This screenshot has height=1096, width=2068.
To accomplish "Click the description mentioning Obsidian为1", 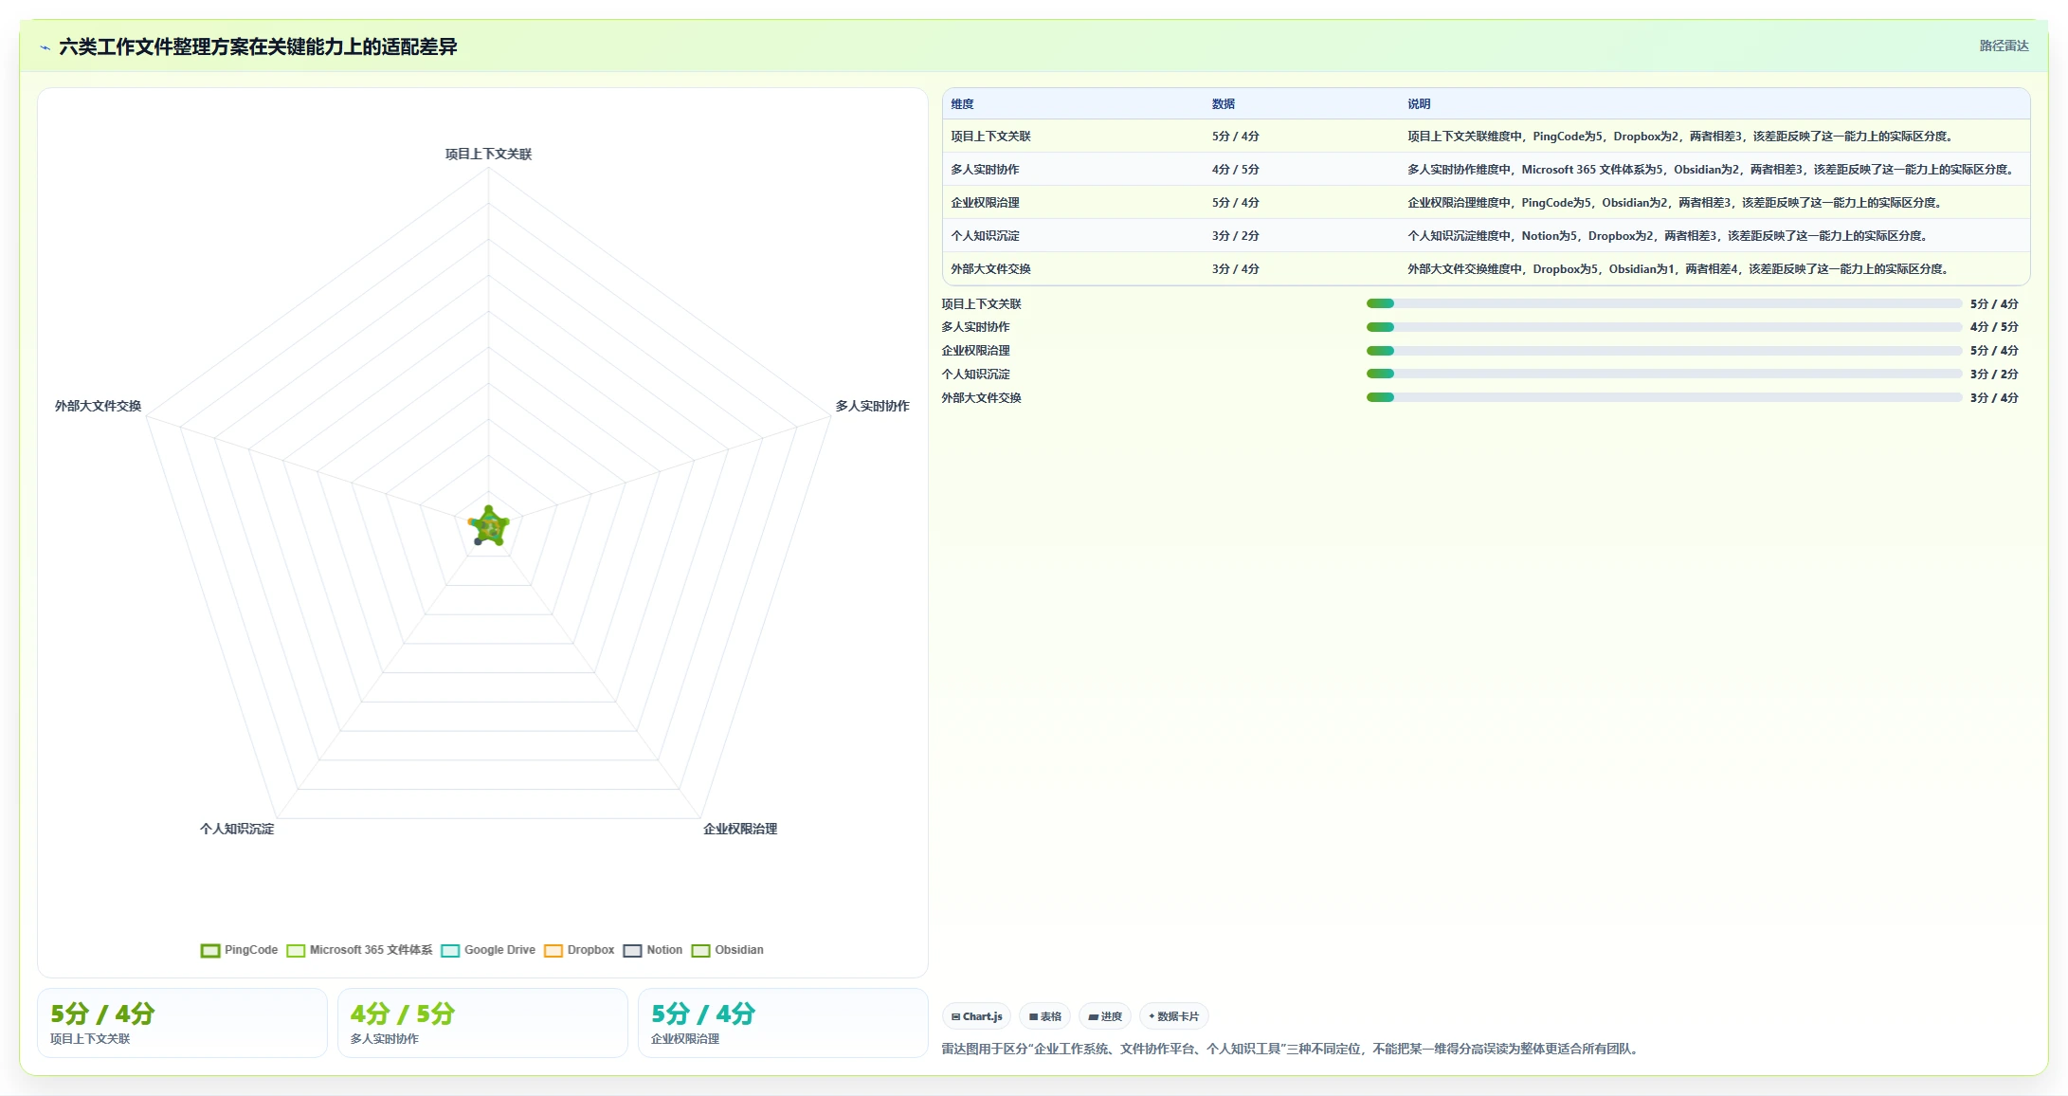I will tap(1678, 269).
